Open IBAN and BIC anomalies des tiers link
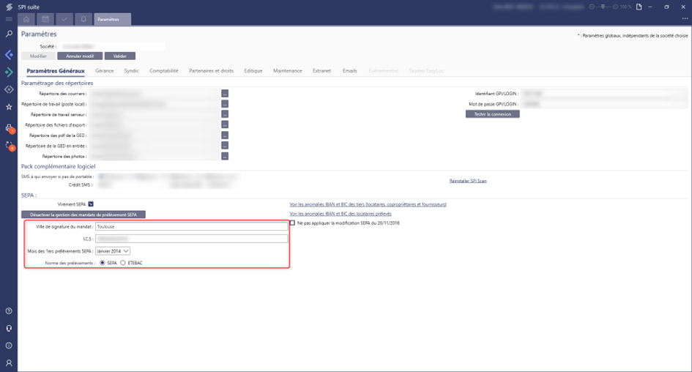Viewport: 692px width, 372px height. pyautogui.click(x=368, y=204)
